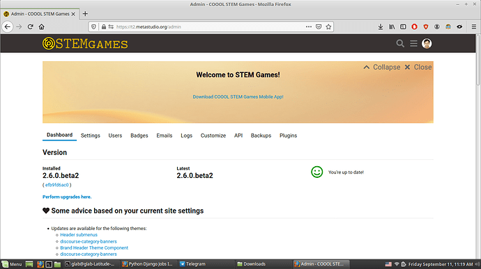Open a new browser tab
The image size is (481, 269).
85,14
